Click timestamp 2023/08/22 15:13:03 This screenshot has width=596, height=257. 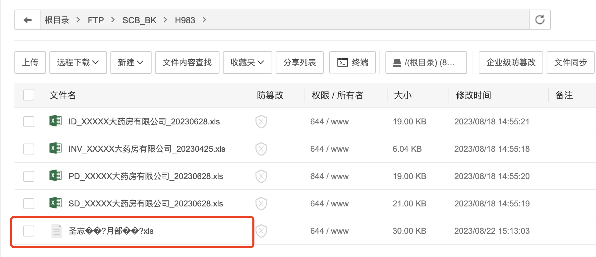pyautogui.click(x=492, y=231)
